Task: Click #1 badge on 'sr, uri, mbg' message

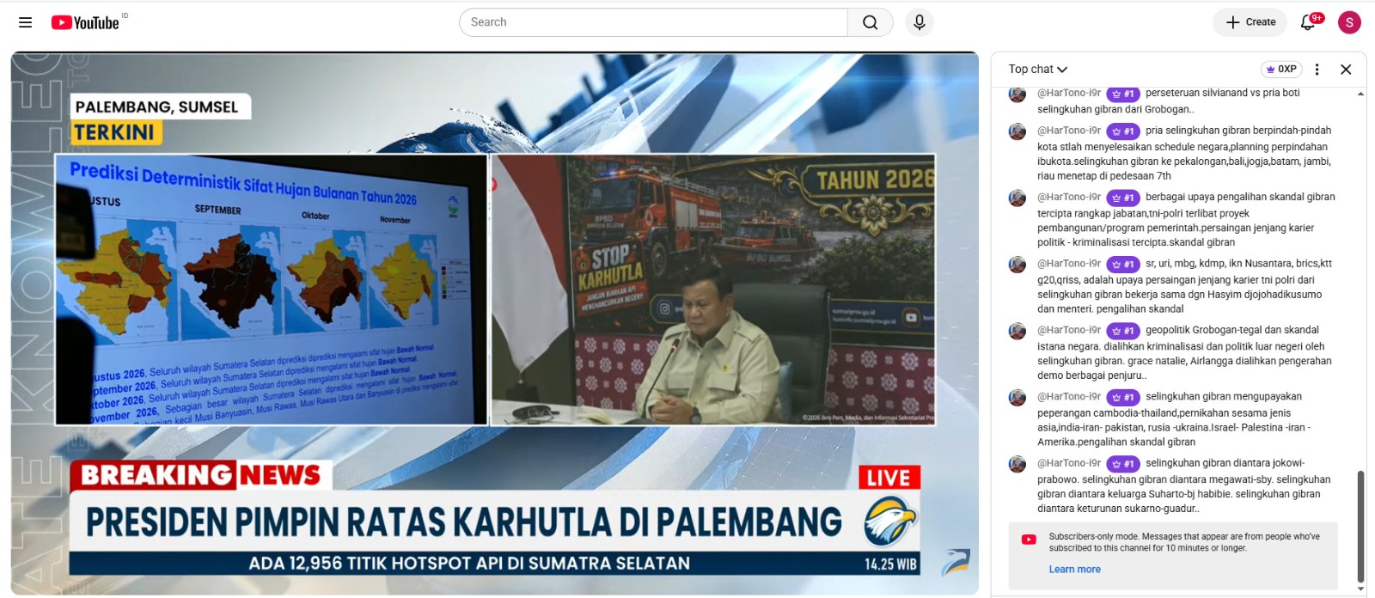Action: (1123, 265)
